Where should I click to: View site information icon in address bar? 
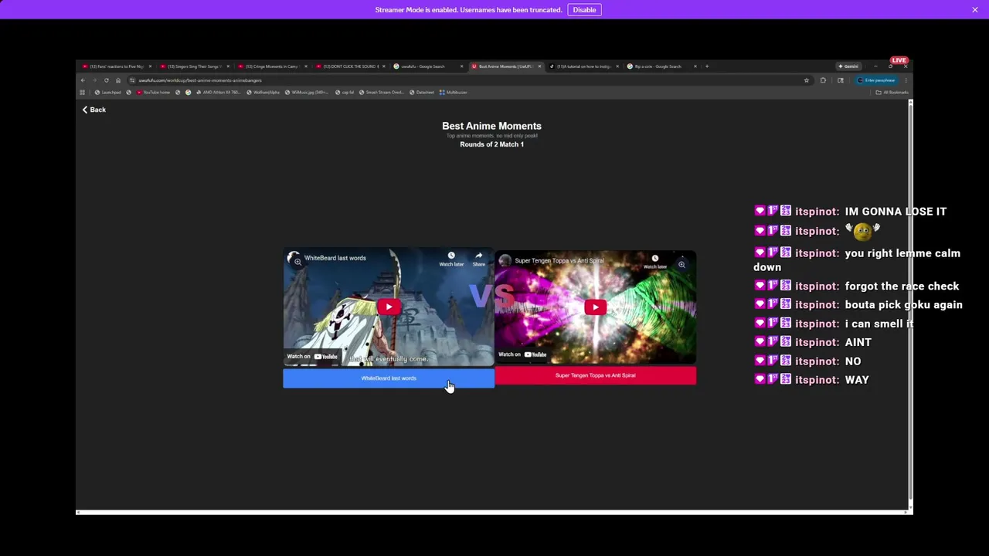(x=132, y=80)
